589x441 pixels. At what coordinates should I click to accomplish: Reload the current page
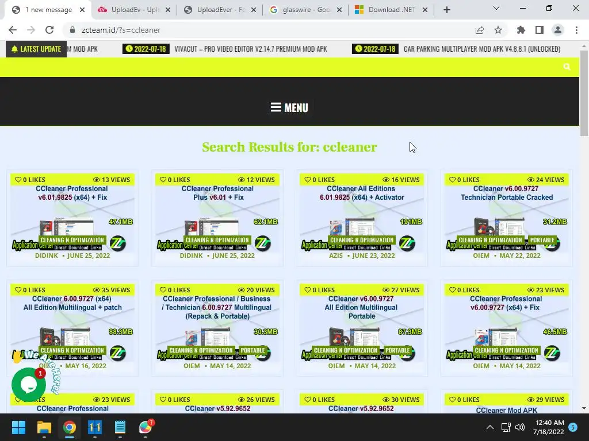coord(49,30)
